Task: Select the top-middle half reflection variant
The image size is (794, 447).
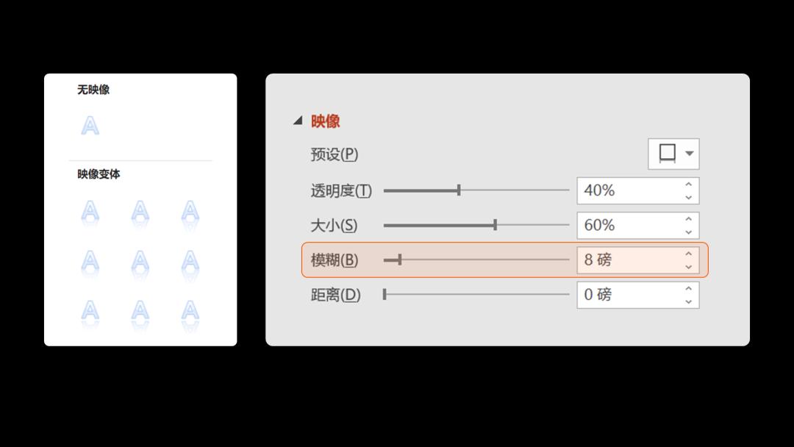Action: point(140,213)
